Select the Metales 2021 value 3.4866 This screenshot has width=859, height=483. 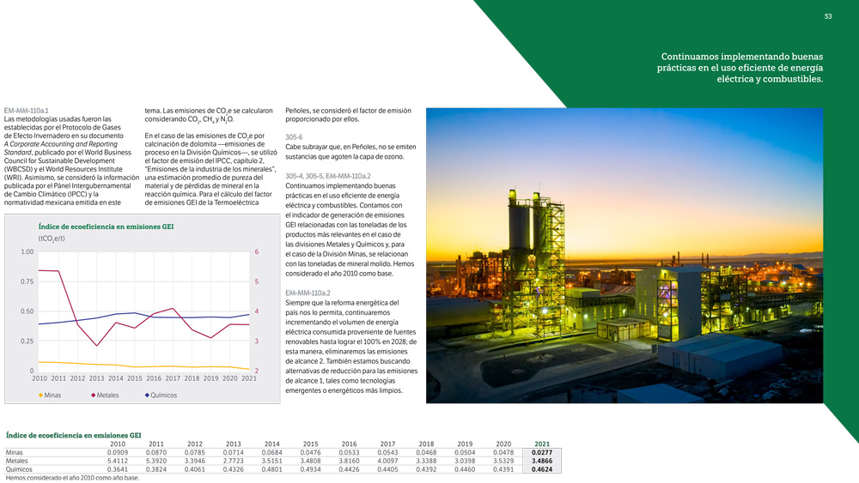pyautogui.click(x=542, y=461)
